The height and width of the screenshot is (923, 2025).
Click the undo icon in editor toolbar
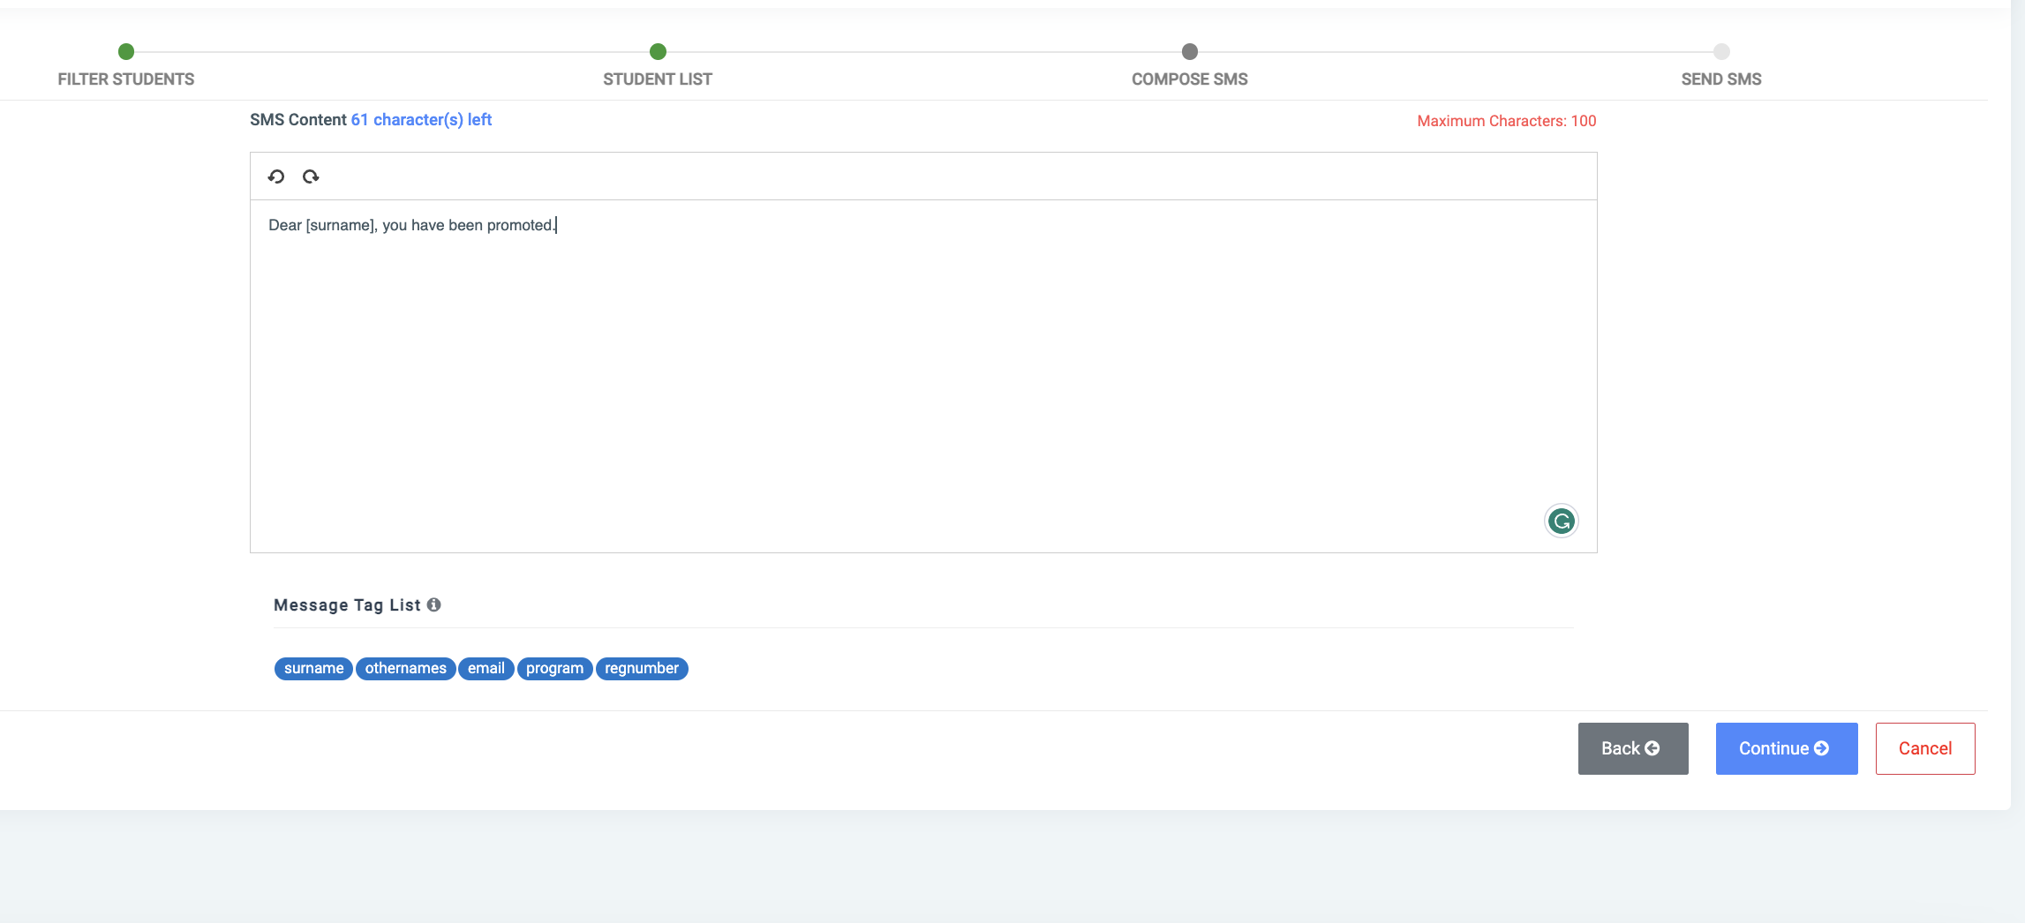click(x=276, y=176)
